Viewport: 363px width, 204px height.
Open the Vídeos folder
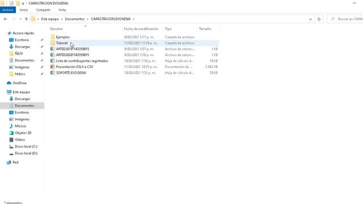pos(20,140)
